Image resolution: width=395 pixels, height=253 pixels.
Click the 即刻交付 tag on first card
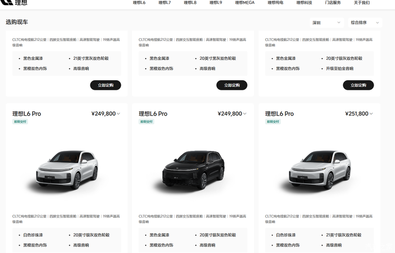point(20,122)
